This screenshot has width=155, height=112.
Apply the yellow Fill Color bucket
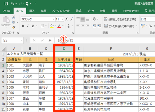click(52, 26)
